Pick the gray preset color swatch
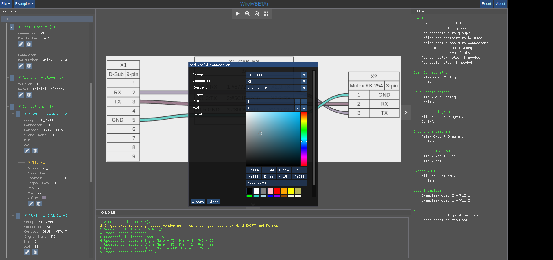 click(263, 191)
